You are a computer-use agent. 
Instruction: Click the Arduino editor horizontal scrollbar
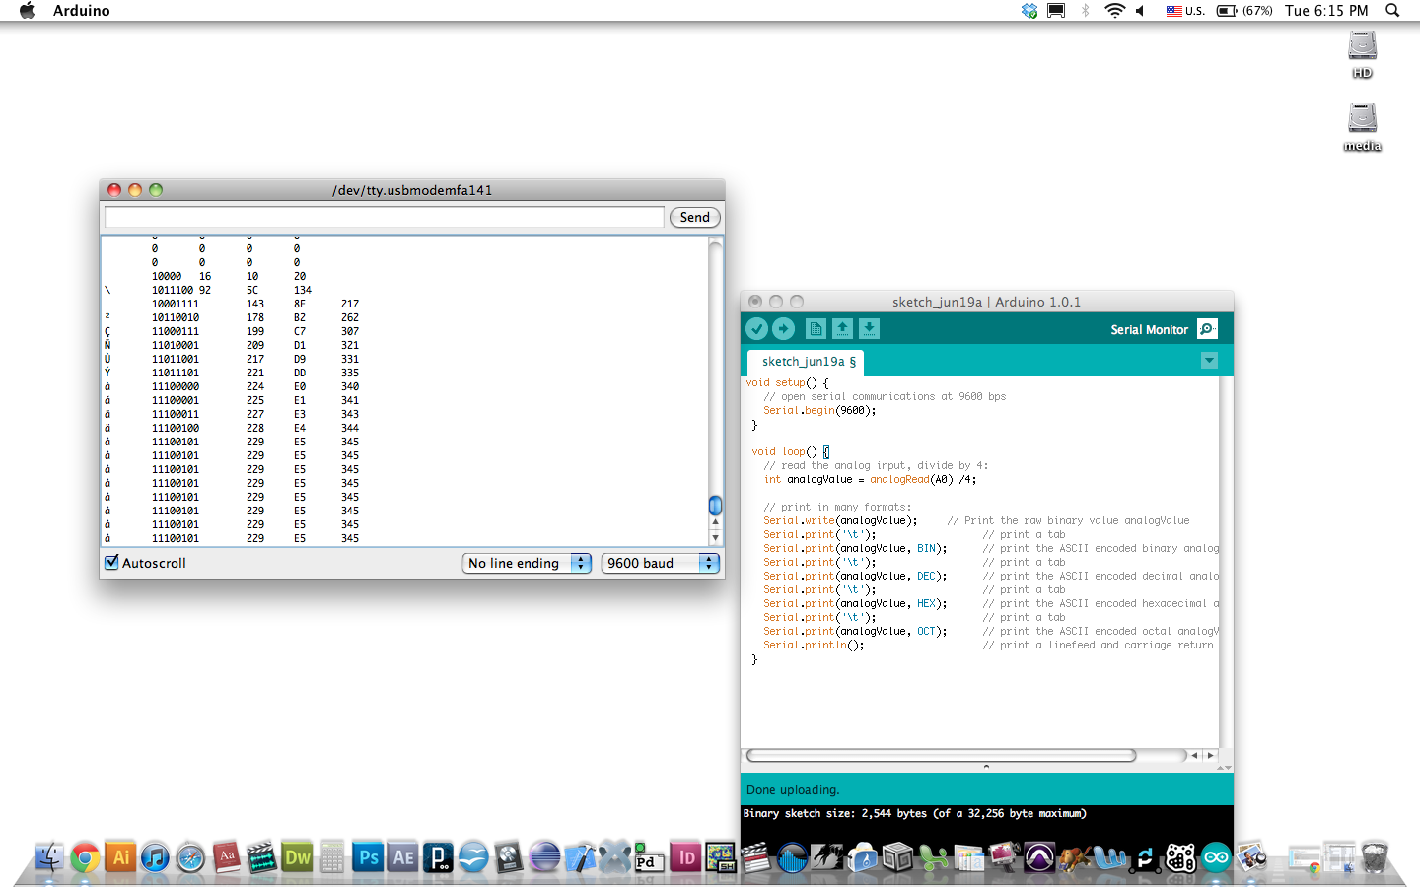[942, 755]
